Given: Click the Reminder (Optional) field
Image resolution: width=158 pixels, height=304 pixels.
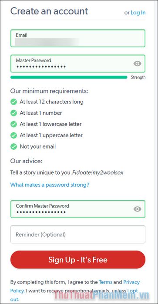Looking at the screenshot, I should click(x=78, y=235).
